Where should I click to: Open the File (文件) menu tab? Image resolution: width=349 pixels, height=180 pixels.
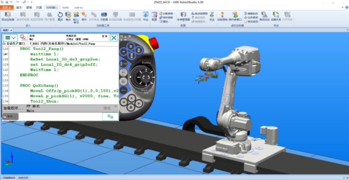(x=7, y=7)
